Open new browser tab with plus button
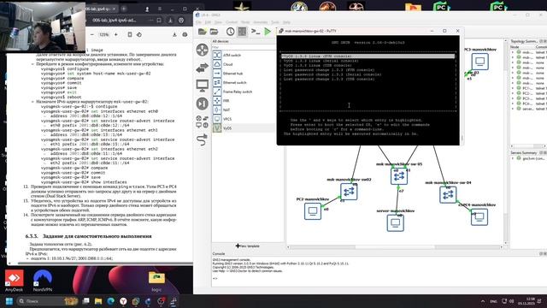547x308 pixels. tap(124, 9)
